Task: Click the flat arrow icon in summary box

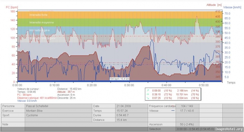Action: coord(148,94)
